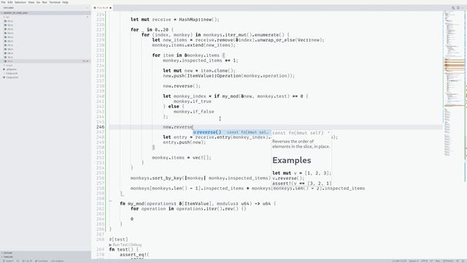Click 'let mut receive = HashMap::new();' line
467x263 pixels.
click(x=175, y=20)
